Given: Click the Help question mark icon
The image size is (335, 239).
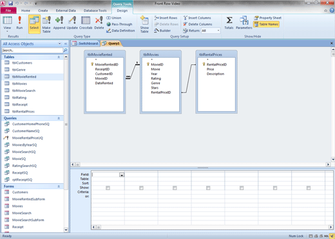Looking at the screenshot, I should [332, 10].
